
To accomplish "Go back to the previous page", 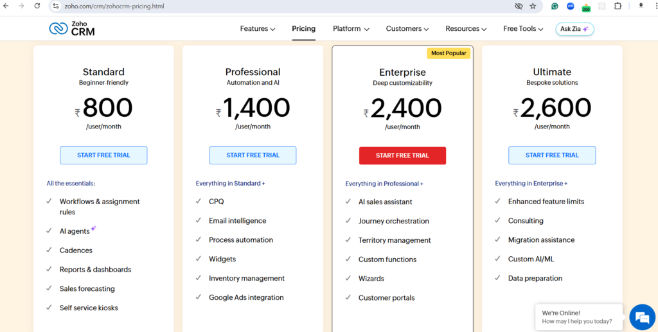I will pos(6,6).
